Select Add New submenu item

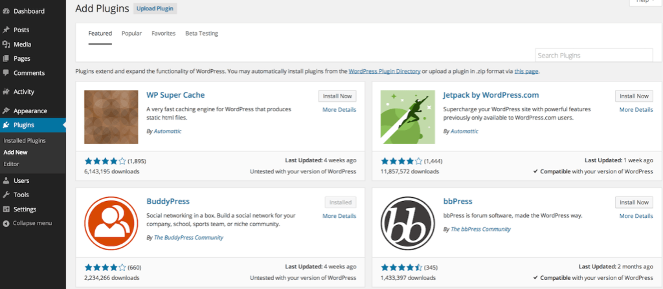click(16, 153)
